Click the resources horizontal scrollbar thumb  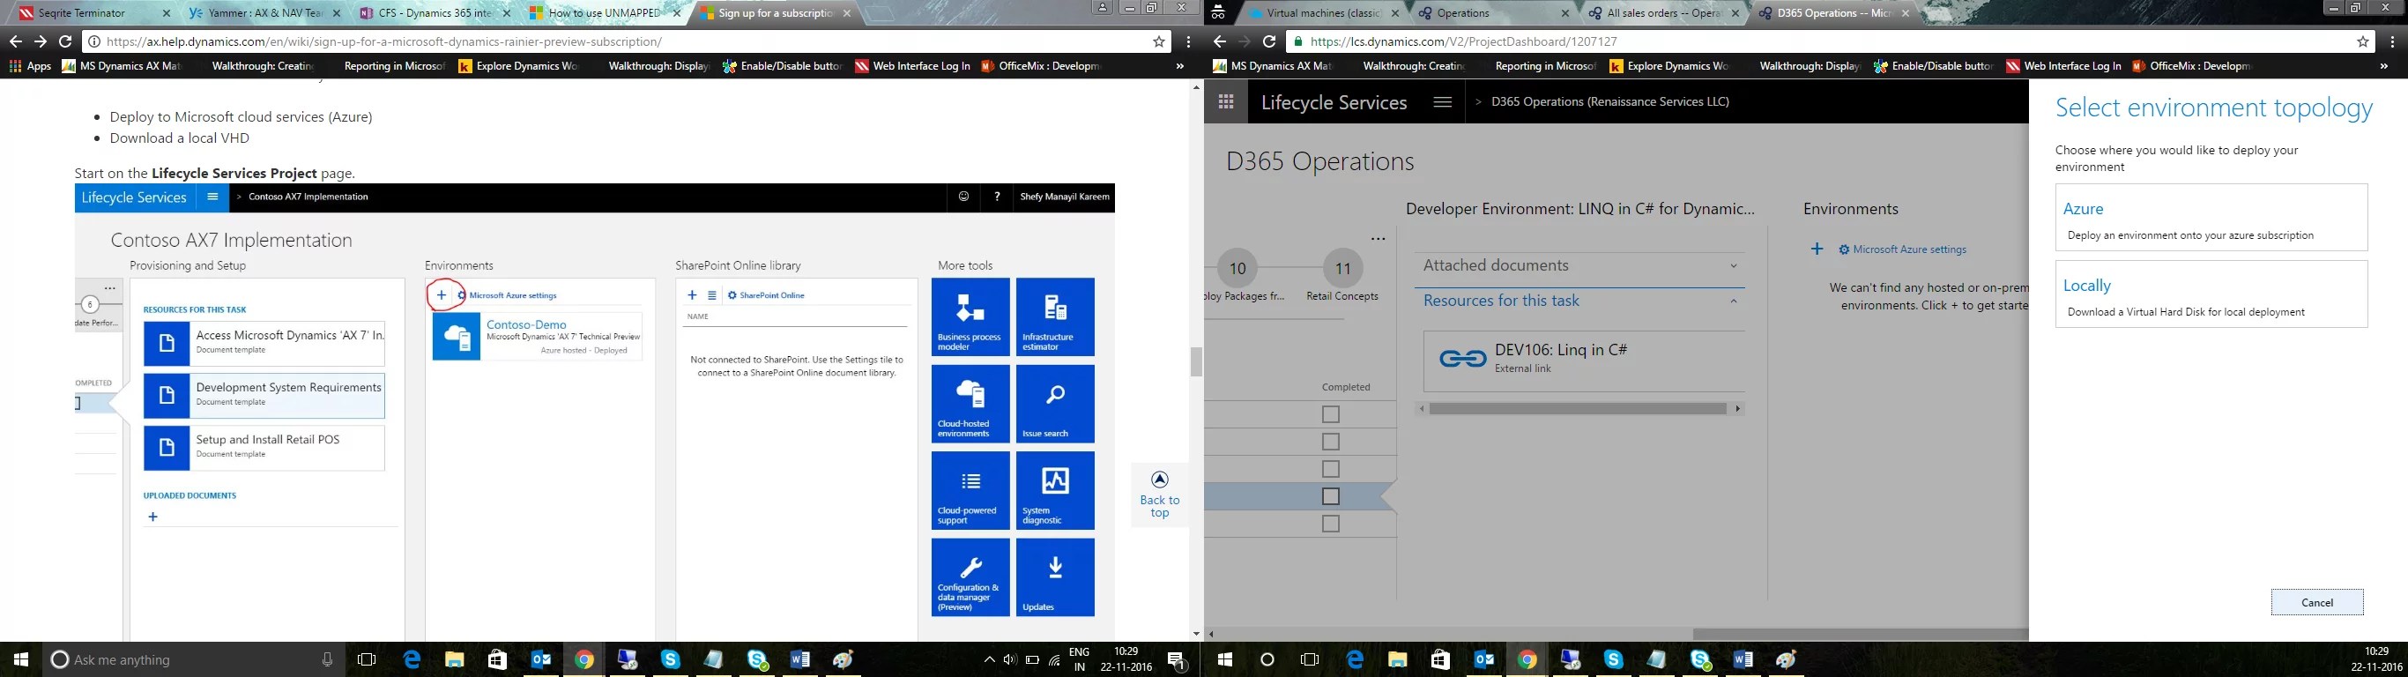tap(1578, 409)
